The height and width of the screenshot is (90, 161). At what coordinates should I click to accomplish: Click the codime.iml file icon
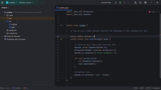tap(8, 33)
